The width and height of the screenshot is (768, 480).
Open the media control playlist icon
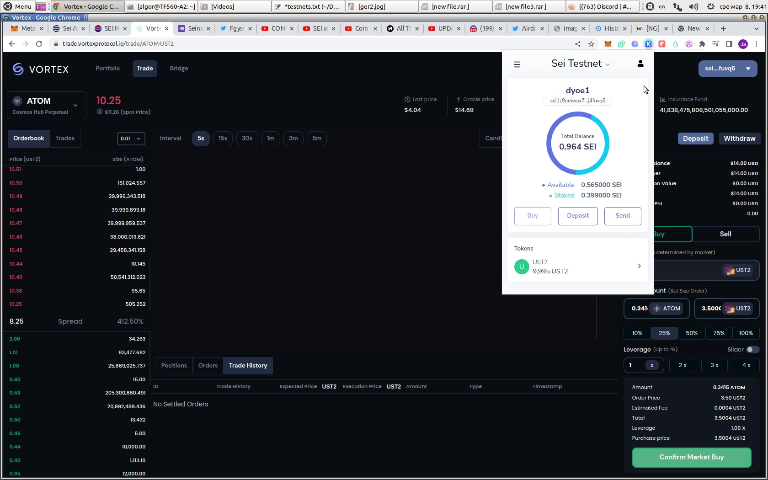pyautogui.click(x=715, y=44)
